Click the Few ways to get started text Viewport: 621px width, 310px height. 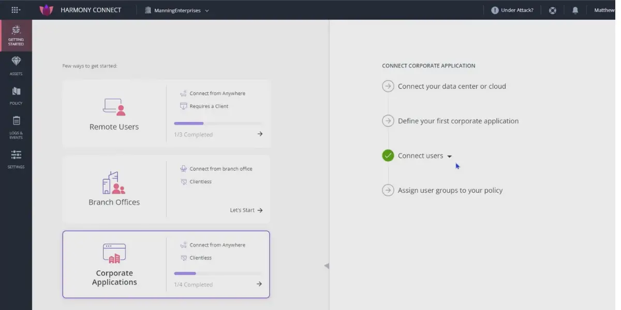tap(90, 66)
